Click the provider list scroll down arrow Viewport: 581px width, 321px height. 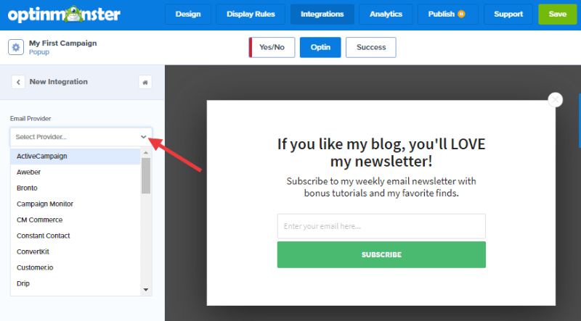(x=146, y=290)
